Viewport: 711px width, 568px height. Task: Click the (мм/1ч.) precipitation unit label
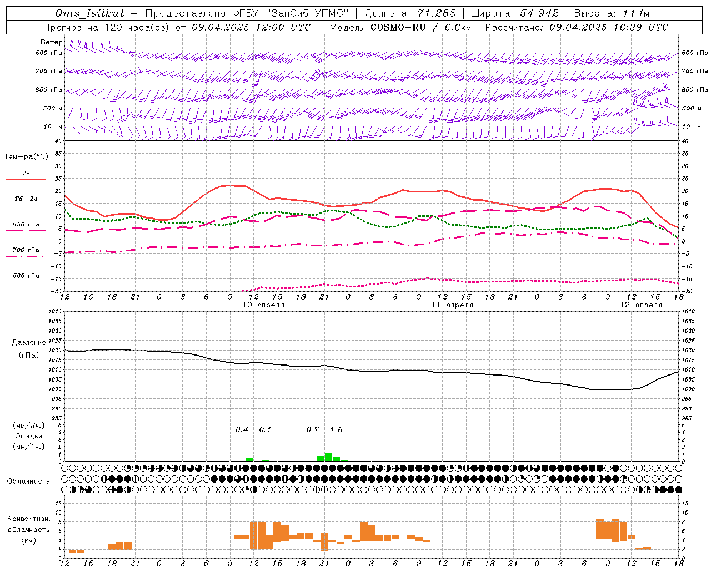point(29,446)
